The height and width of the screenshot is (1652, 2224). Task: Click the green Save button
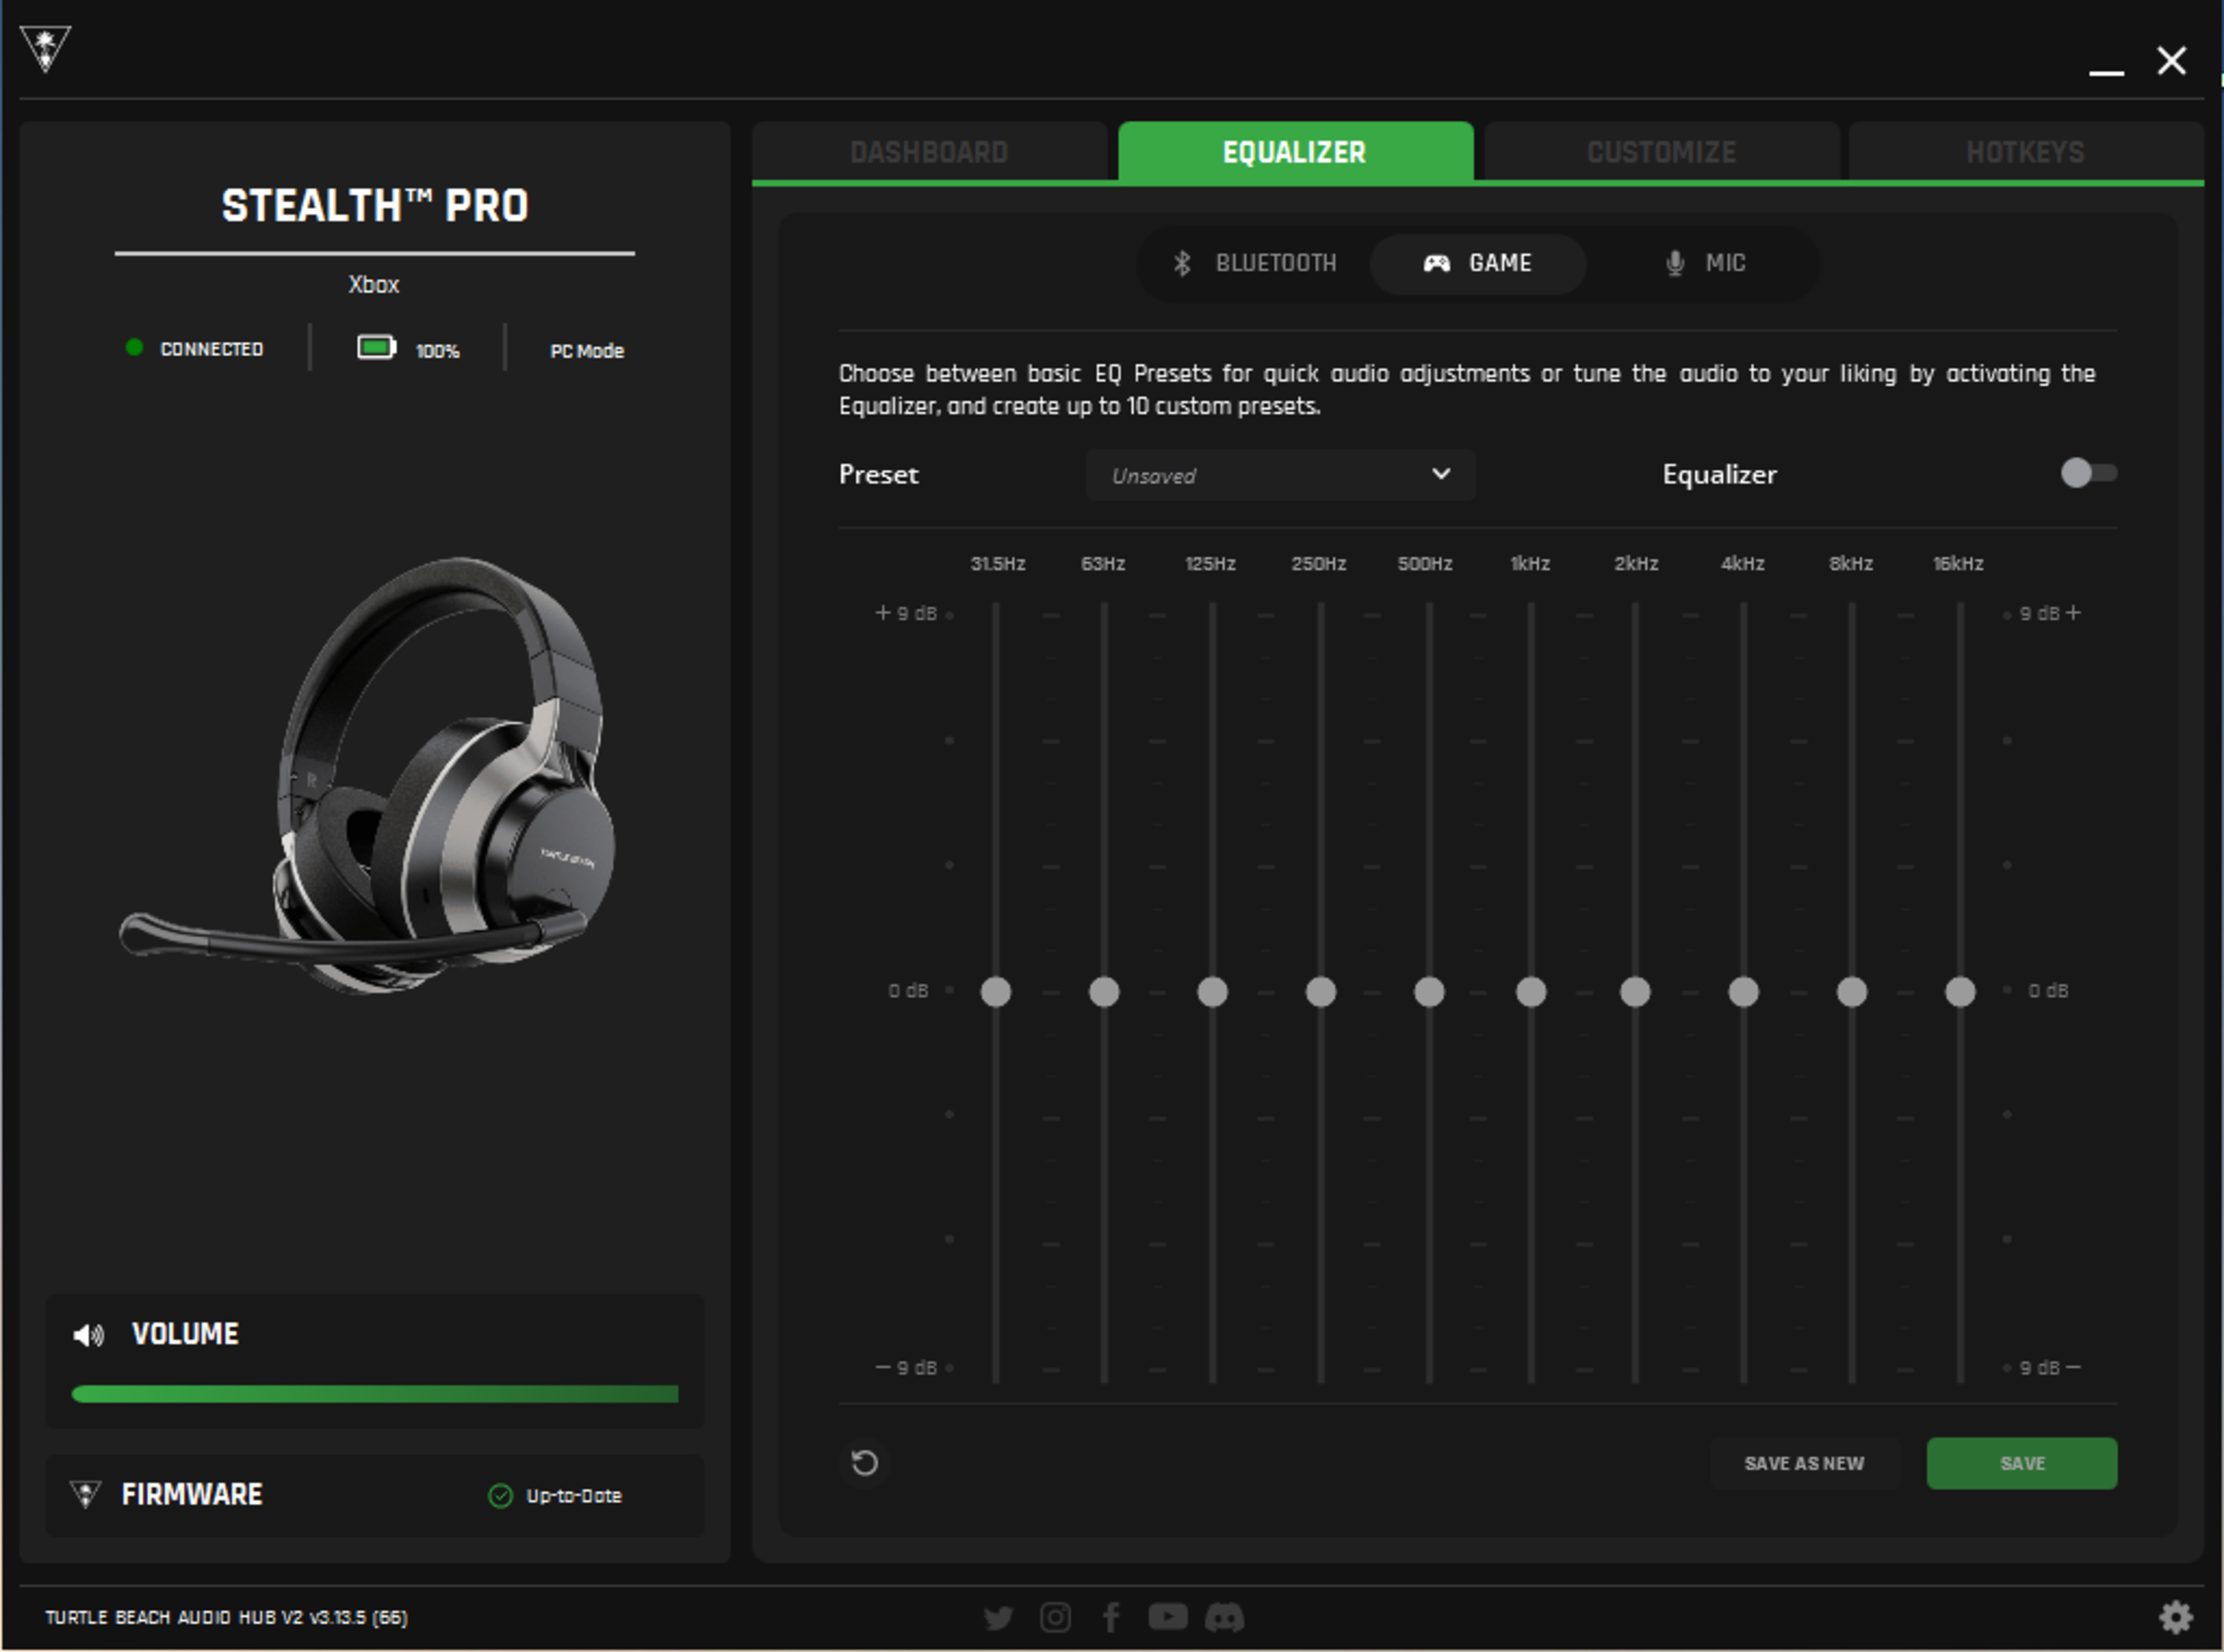pos(2021,1463)
